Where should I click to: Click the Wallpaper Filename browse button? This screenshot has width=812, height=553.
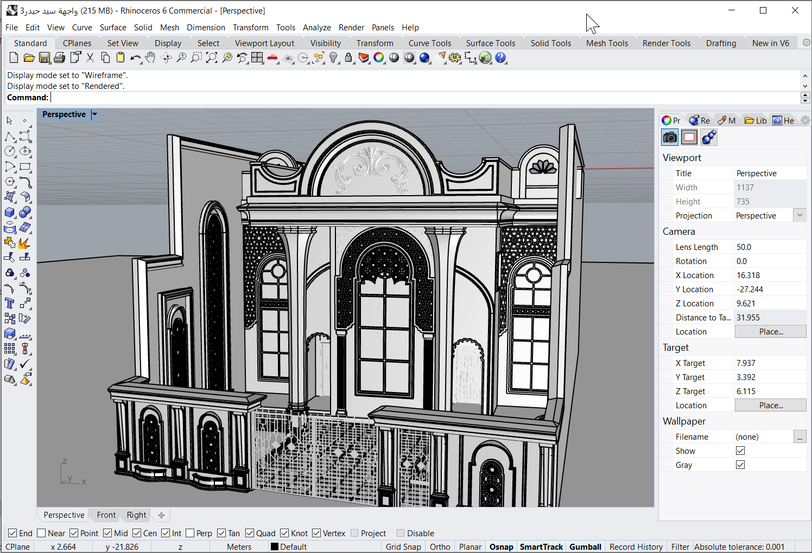[800, 437]
